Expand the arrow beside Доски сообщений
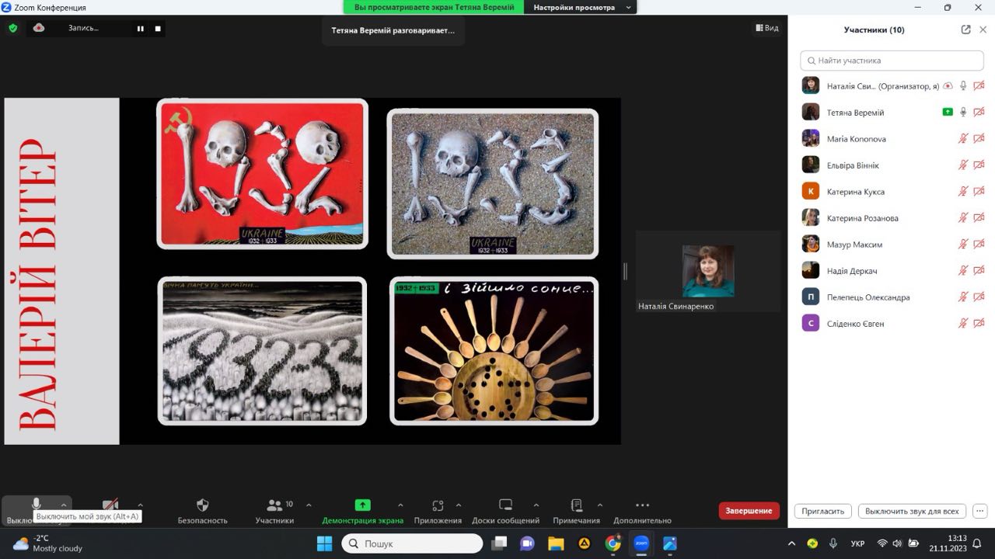This screenshot has width=995, height=559. 536,505
